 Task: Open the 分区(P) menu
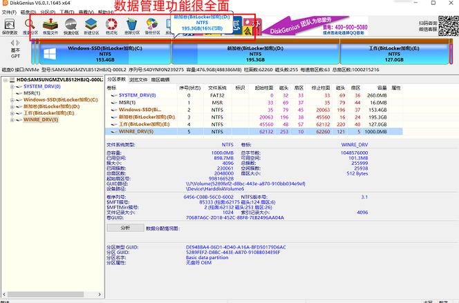coord(48,12)
